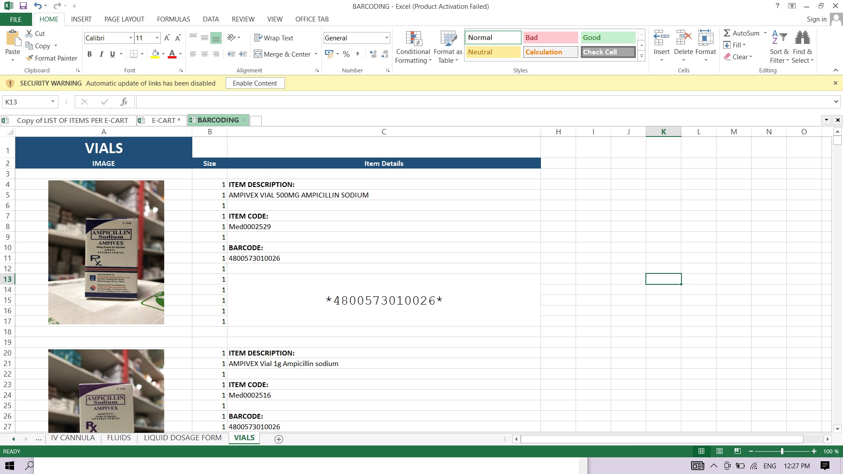Switch to the FLUIDS sheet tab
Image resolution: width=843 pixels, height=474 pixels.
point(119,438)
